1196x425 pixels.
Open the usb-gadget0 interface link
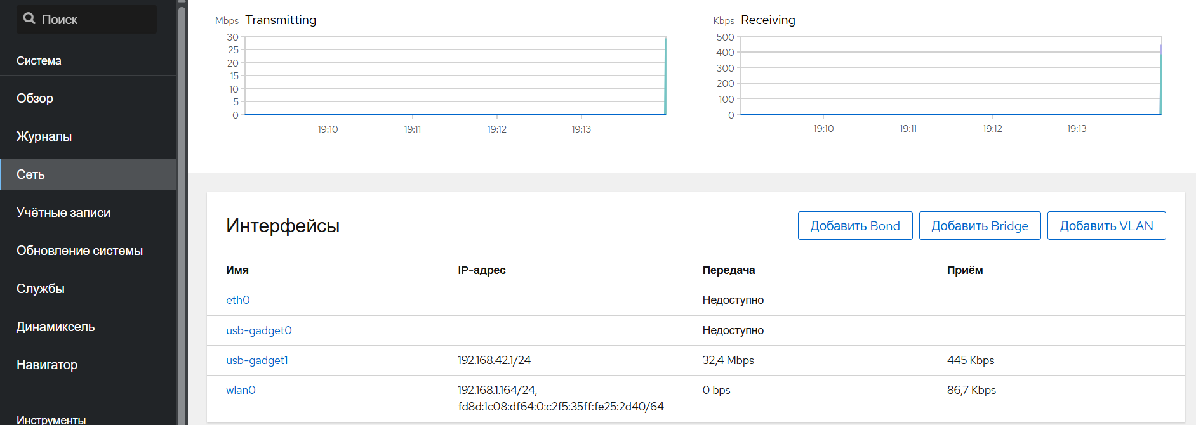point(259,330)
